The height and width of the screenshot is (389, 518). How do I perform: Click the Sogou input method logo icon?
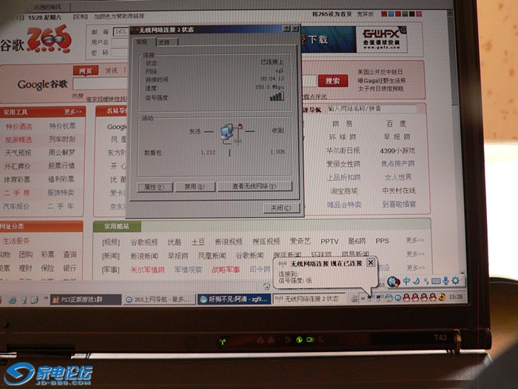tap(394, 282)
